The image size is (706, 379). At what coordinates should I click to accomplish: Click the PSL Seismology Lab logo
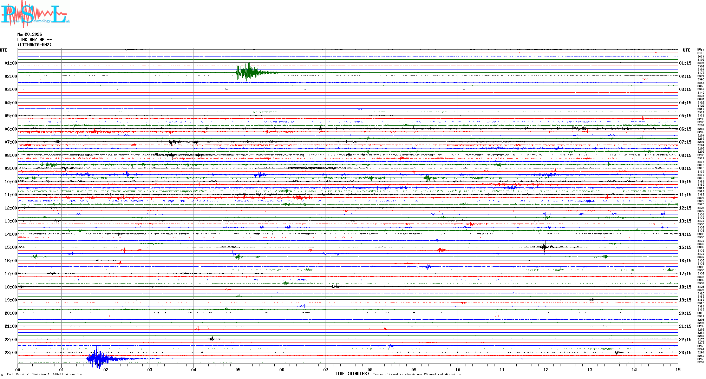[x=35, y=14]
